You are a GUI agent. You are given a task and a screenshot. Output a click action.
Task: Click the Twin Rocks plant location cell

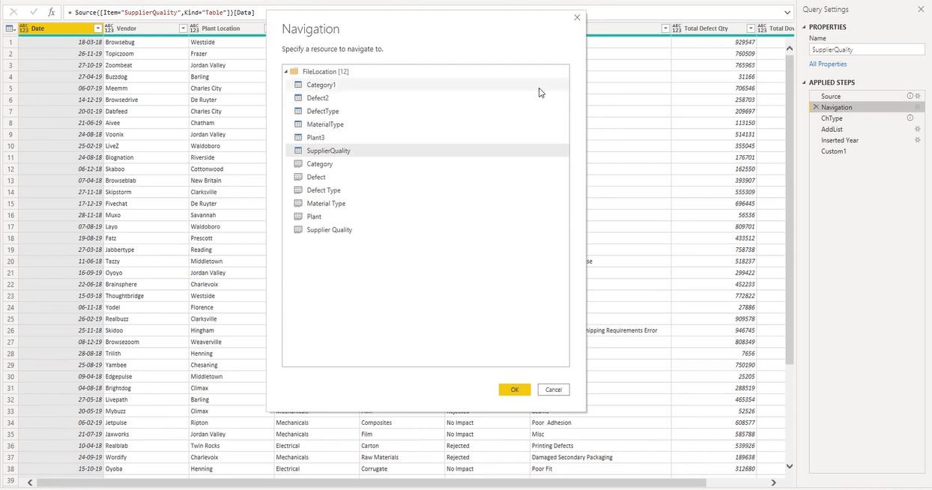point(232,446)
